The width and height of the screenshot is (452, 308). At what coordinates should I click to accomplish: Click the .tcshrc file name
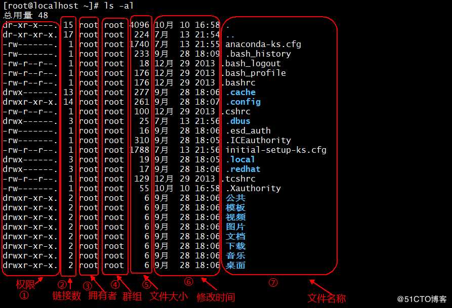[238, 179]
